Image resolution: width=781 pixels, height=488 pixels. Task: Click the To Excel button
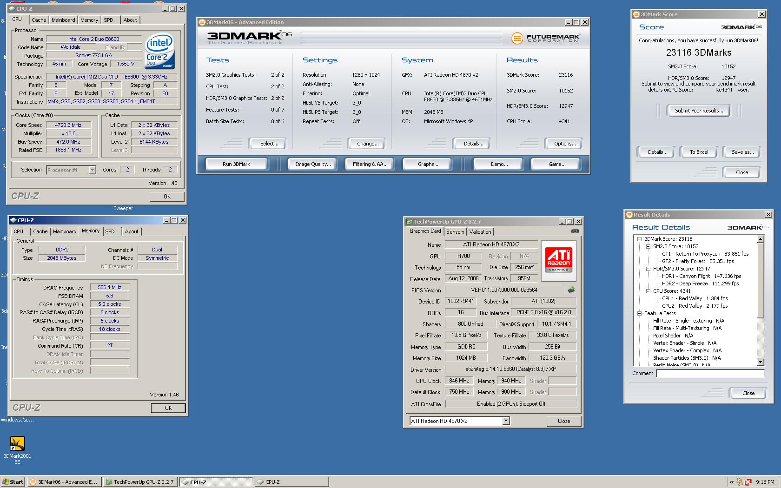tap(699, 152)
